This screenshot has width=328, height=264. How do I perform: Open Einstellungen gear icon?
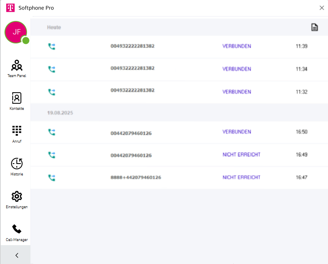(x=17, y=196)
